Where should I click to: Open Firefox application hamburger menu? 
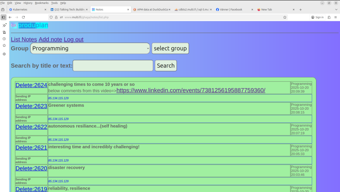[x=336, y=17]
